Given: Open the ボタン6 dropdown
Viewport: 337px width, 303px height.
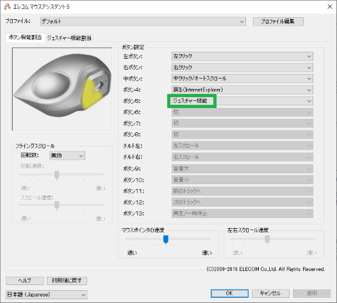Looking at the screenshot, I should coord(242,112).
